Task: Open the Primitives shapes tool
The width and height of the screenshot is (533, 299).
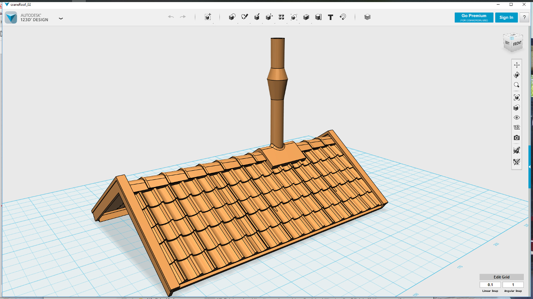Action: pos(232,17)
